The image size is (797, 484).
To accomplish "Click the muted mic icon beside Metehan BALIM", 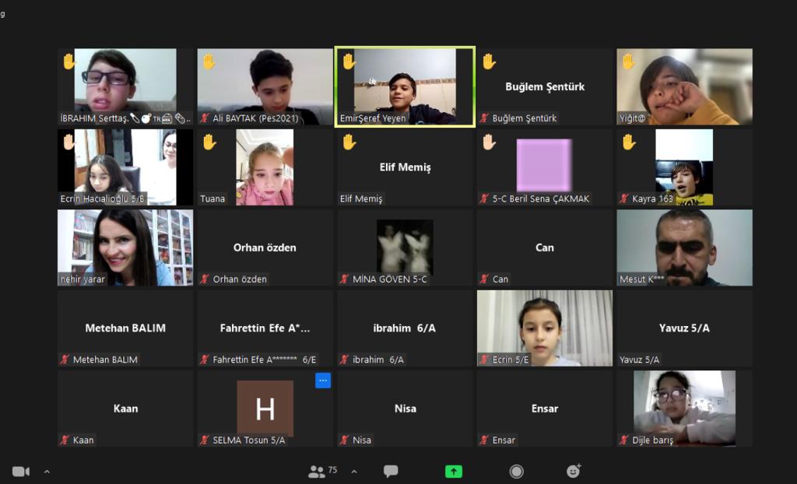I will coord(65,359).
